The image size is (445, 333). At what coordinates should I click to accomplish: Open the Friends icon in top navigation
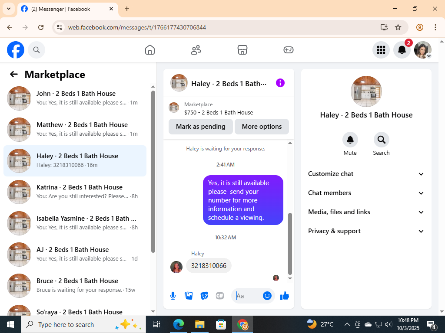(196, 50)
